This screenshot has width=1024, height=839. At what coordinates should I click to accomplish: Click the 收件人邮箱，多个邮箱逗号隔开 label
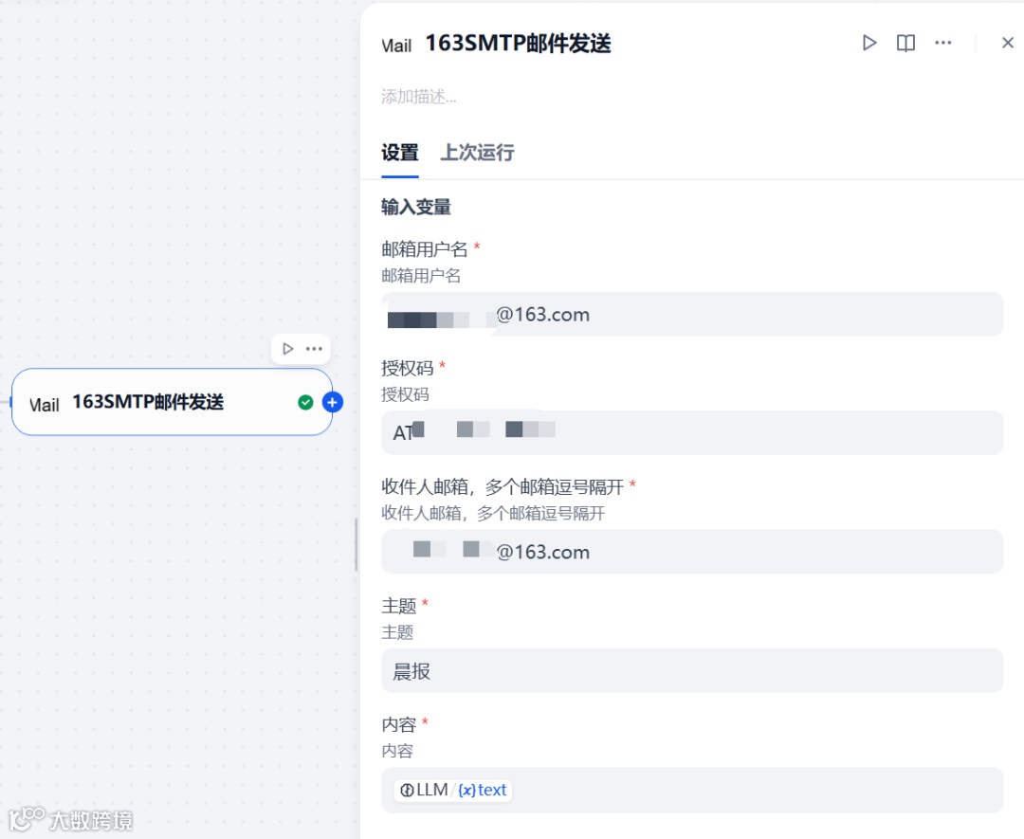pyautogui.click(x=503, y=486)
